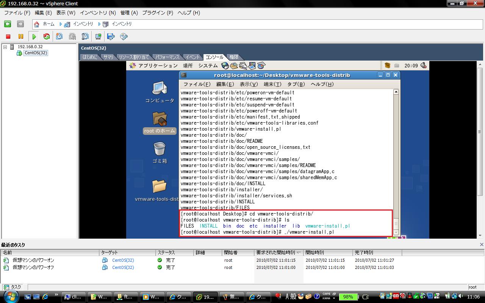Go back with green back arrow
The height and width of the screenshot is (303, 485).
tap(8, 24)
